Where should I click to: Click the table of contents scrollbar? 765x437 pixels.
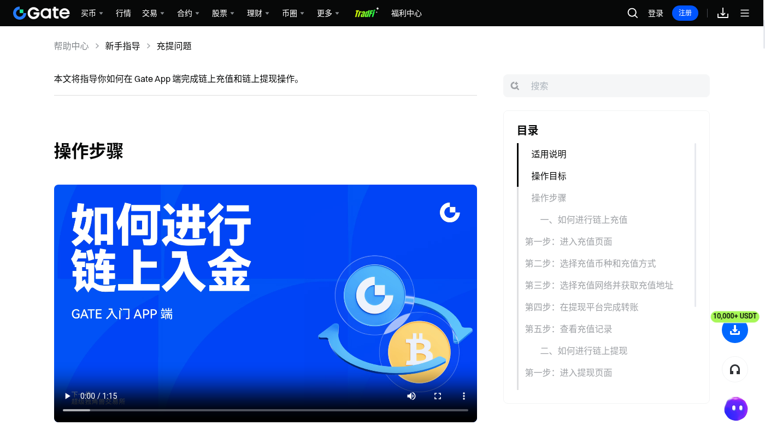tap(695, 225)
